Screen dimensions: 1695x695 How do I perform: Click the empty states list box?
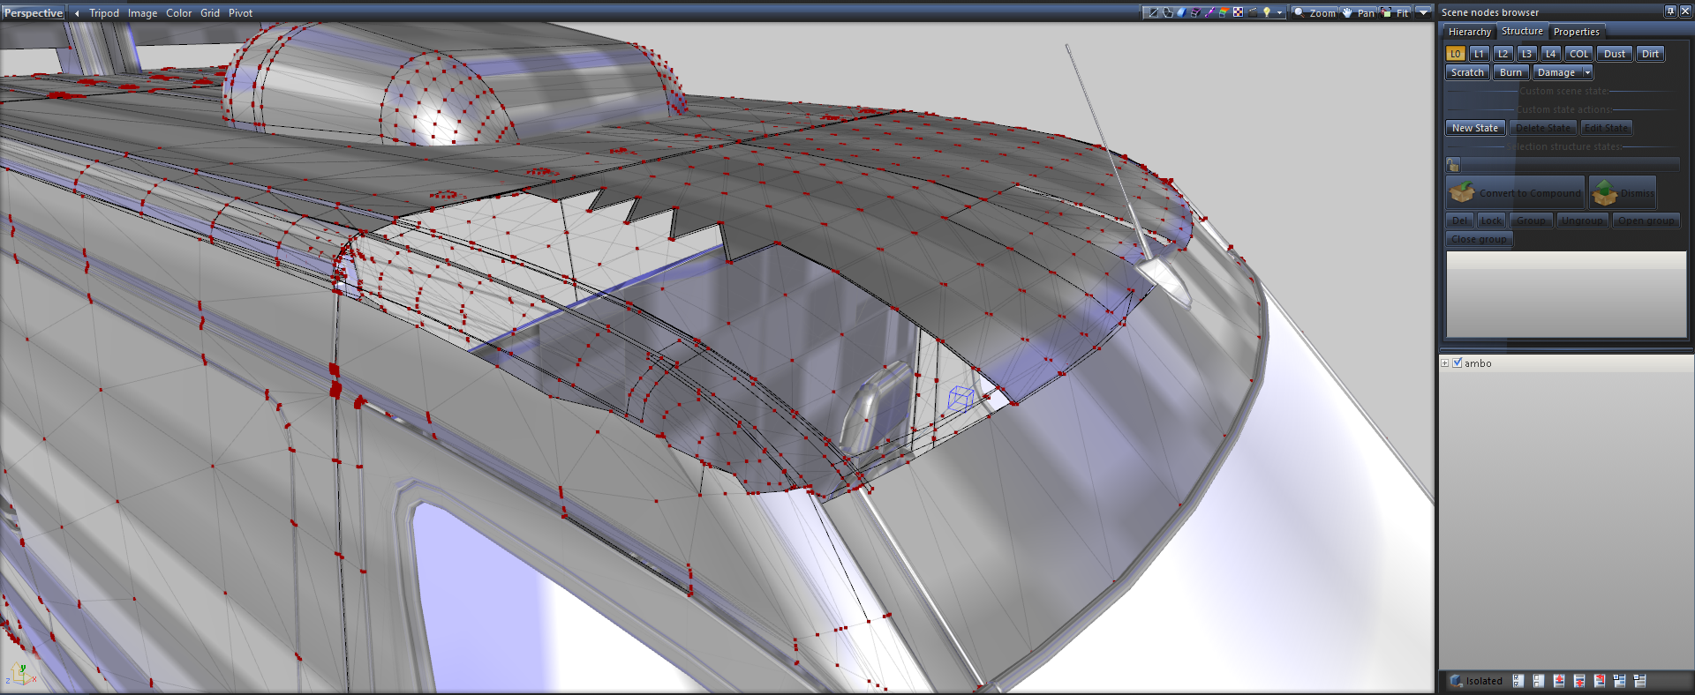pos(1566,294)
